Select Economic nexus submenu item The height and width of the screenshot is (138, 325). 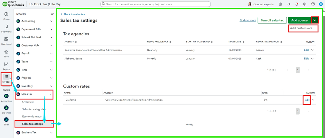pyautogui.click(x=32, y=117)
